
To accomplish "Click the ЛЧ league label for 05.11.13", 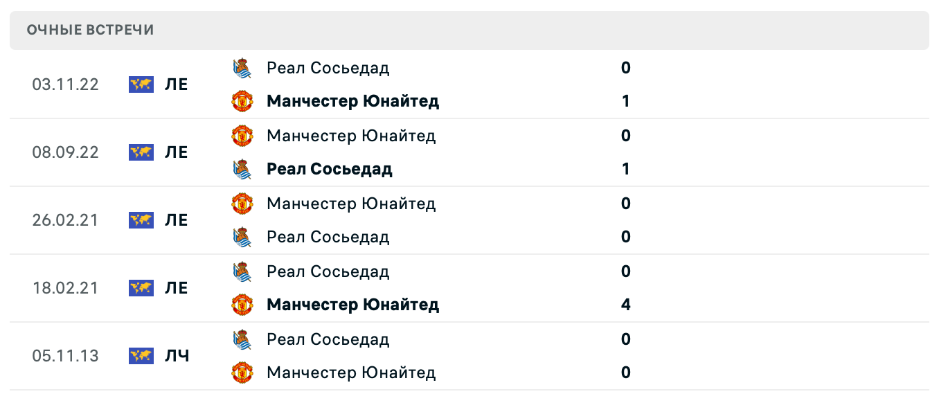I will coord(177,356).
